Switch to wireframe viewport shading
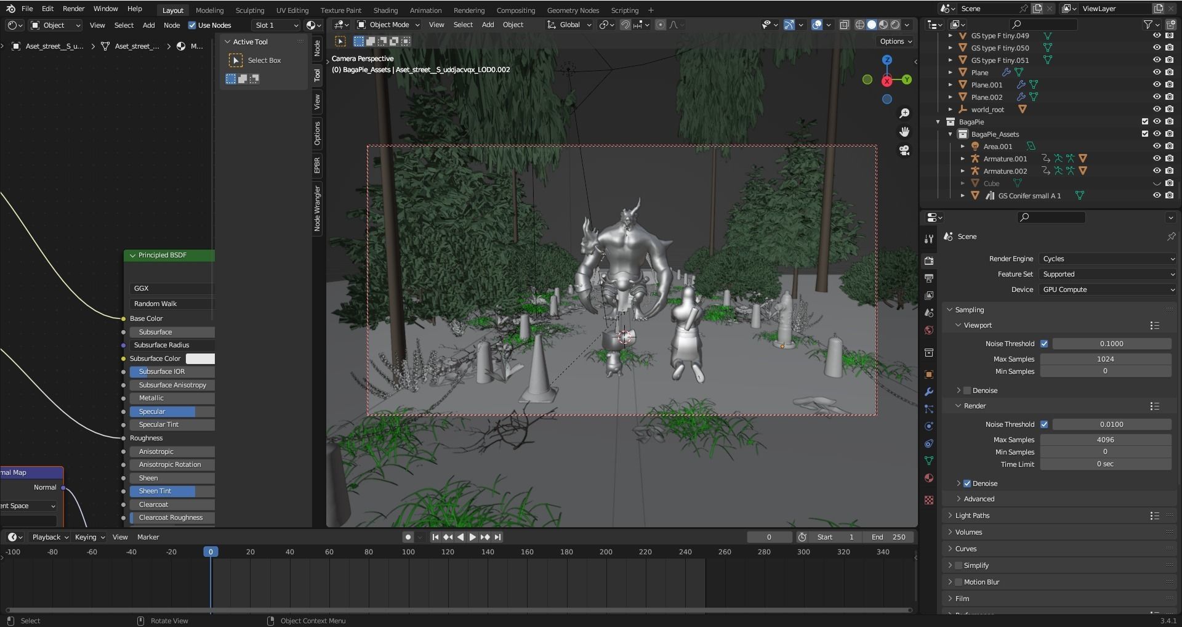Screen dimensions: 1182x627 [x=860, y=25]
